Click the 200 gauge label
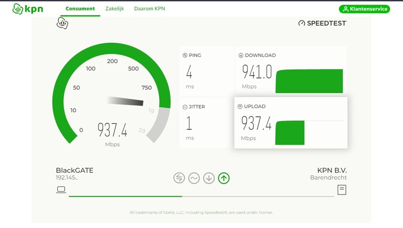Screen dimensions: 403x228 [112, 61]
